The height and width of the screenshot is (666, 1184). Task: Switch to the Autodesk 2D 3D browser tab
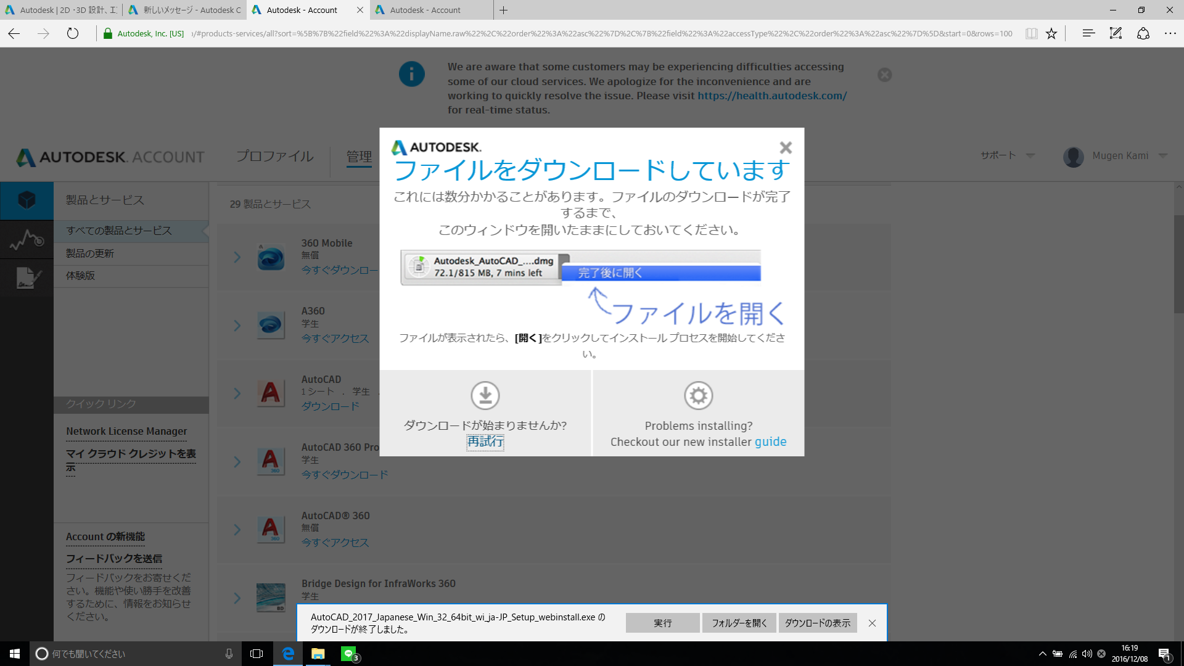point(62,10)
